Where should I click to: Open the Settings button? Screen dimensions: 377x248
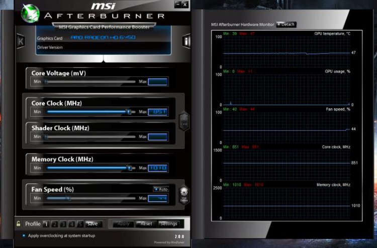pos(169,224)
